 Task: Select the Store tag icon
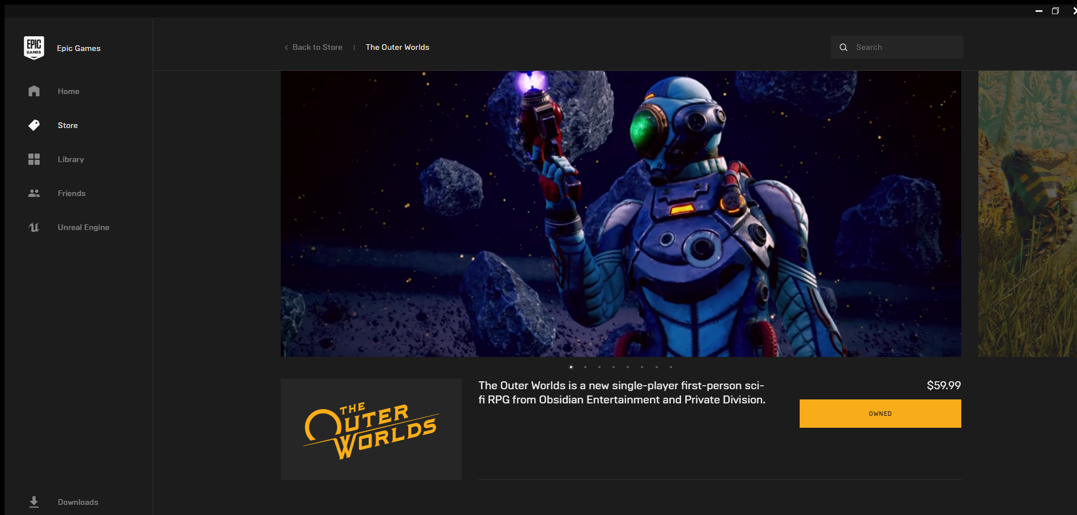tap(34, 125)
